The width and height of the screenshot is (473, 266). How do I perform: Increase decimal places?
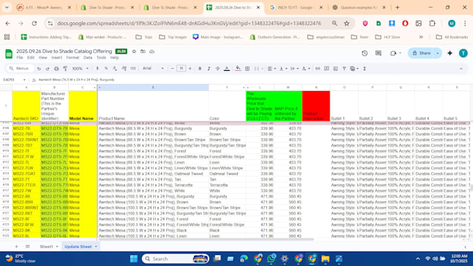pos(124,69)
